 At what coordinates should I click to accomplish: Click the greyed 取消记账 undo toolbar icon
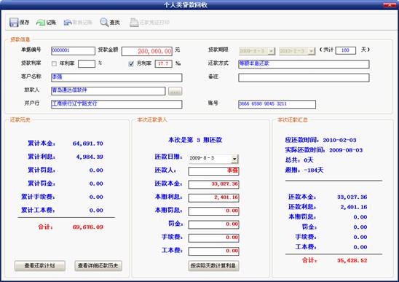coord(68,23)
